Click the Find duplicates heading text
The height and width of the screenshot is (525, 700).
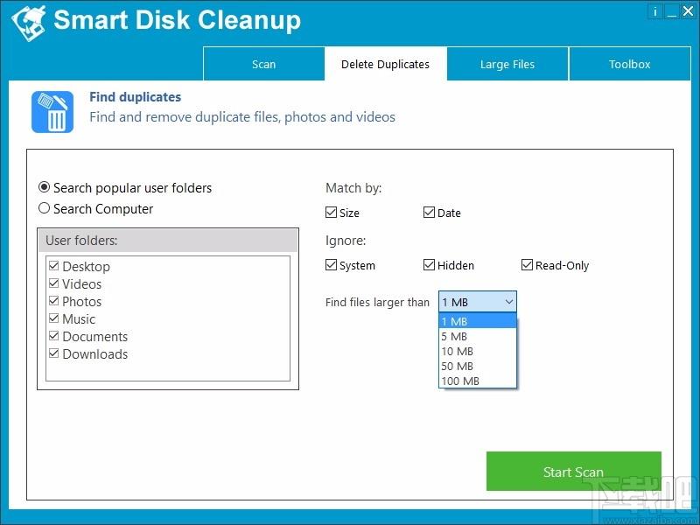(136, 97)
